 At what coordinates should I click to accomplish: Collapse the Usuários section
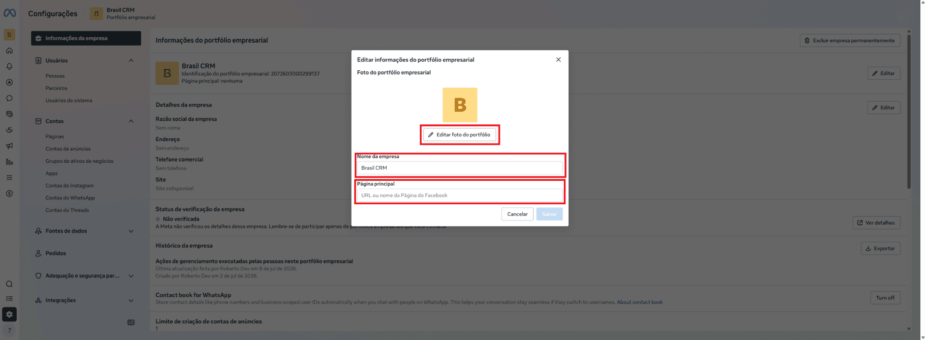131,60
